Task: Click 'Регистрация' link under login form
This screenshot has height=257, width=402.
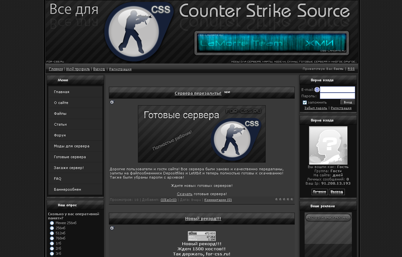Action: click(x=341, y=108)
